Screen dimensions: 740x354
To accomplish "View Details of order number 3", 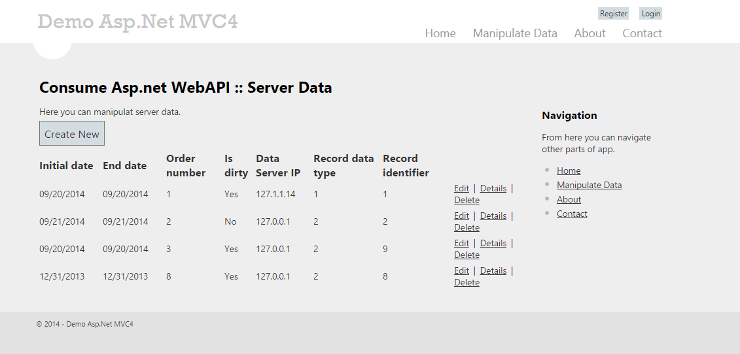I will click(x=493, y=243).
